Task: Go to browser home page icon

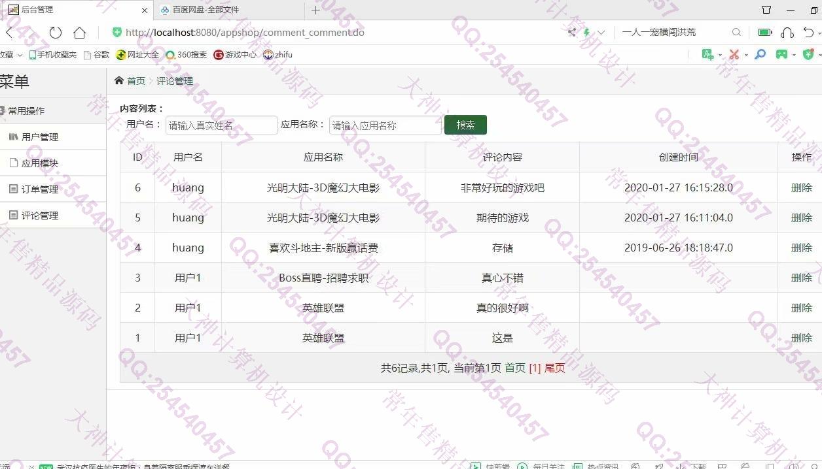Action: point(80,33)
